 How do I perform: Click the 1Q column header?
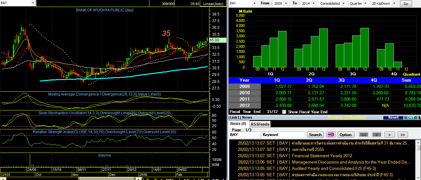coord(277,80)
